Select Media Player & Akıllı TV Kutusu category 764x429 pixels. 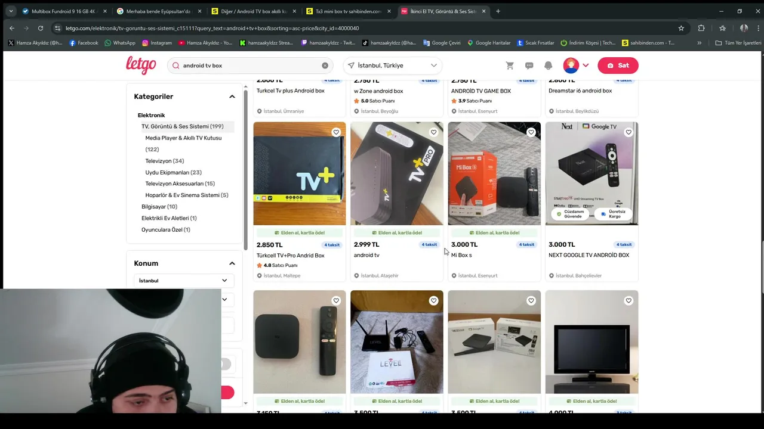[183, 144]
